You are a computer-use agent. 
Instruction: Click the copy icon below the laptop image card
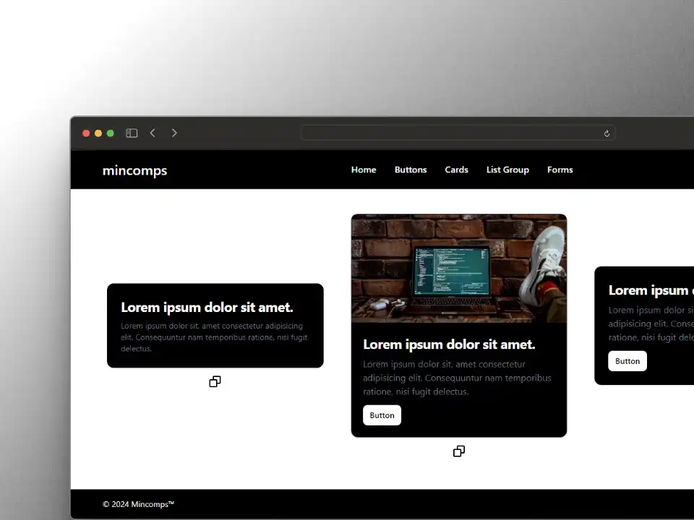[x=459, y=451]
